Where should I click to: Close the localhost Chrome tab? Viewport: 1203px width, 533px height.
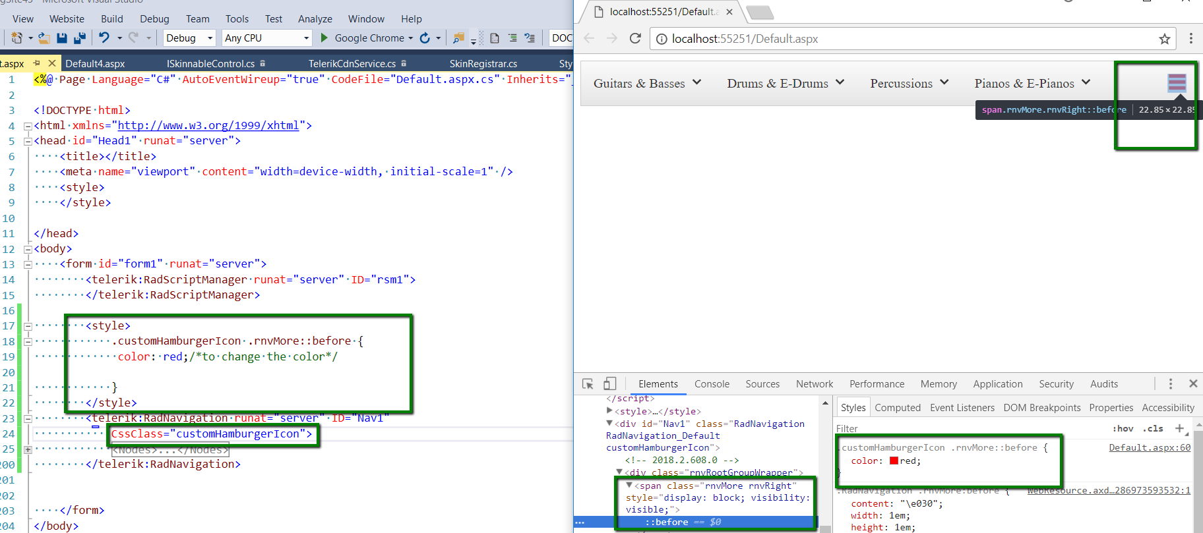point(729,12)
